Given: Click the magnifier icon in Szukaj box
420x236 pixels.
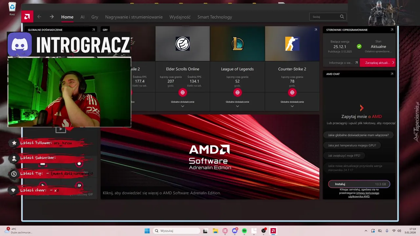Looking at the screenshot, I should pyautogui.click(x=342, y=17).
